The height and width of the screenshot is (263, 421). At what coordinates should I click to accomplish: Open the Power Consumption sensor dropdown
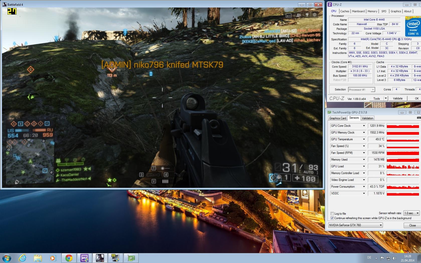click(364, 187)
